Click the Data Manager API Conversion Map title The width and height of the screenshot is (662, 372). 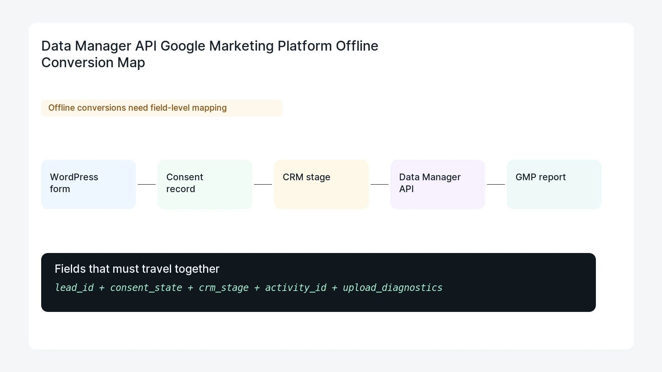(210, 54)
